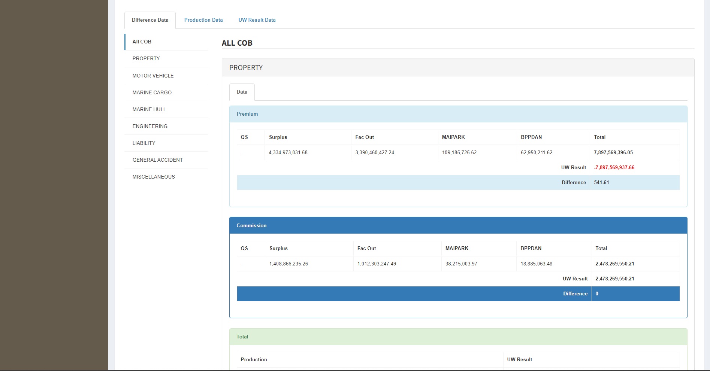Viewport: 710px width, 371px height.
Task: Go to MARINE CARGO category
Action: tap(152, 92)
